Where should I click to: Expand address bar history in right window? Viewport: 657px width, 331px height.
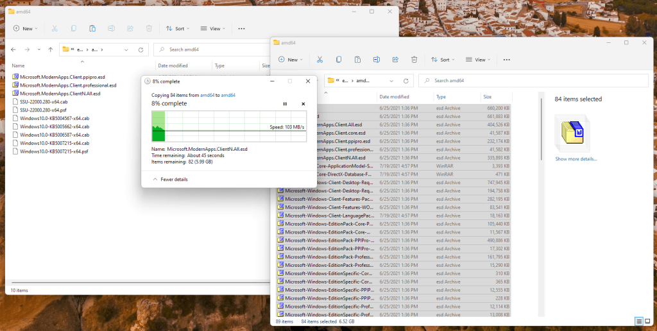[x=391, y=80]
